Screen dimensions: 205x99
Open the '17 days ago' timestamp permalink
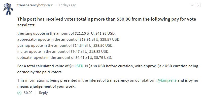[x=67, y=5]
